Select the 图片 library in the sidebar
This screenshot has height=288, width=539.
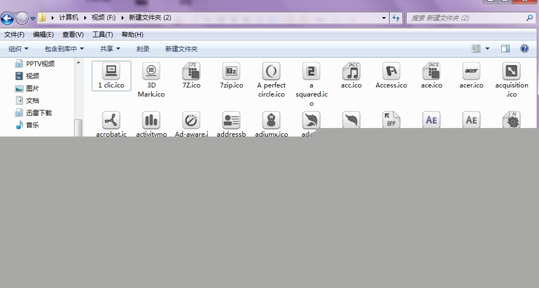click(27, 89)
